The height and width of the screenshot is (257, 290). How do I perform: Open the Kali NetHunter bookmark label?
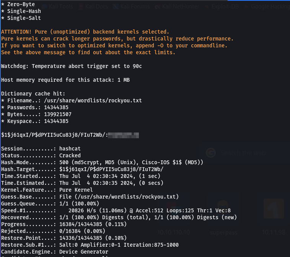(x=181, y=6)
